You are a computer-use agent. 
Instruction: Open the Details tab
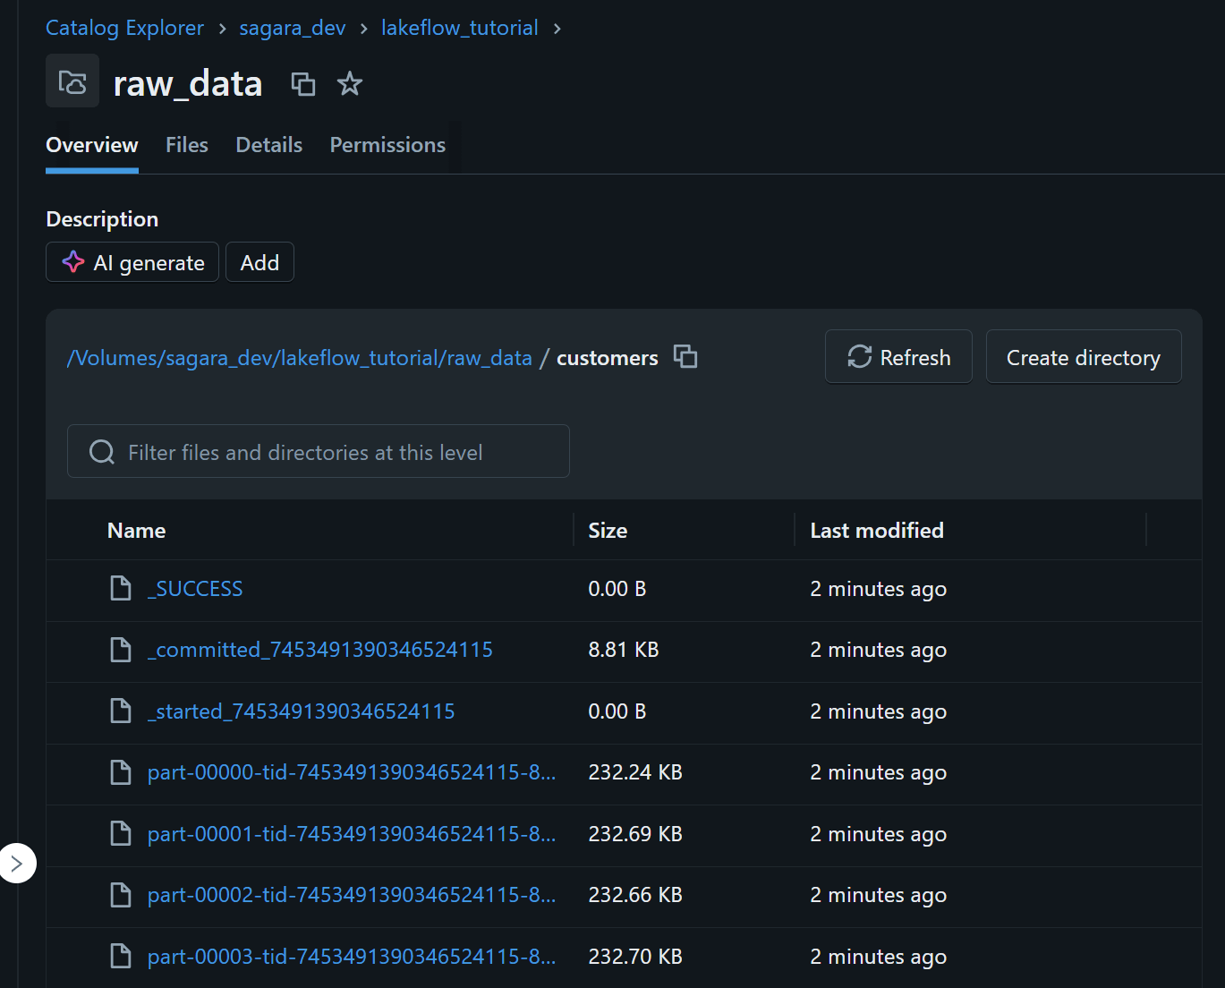[268, 145]
